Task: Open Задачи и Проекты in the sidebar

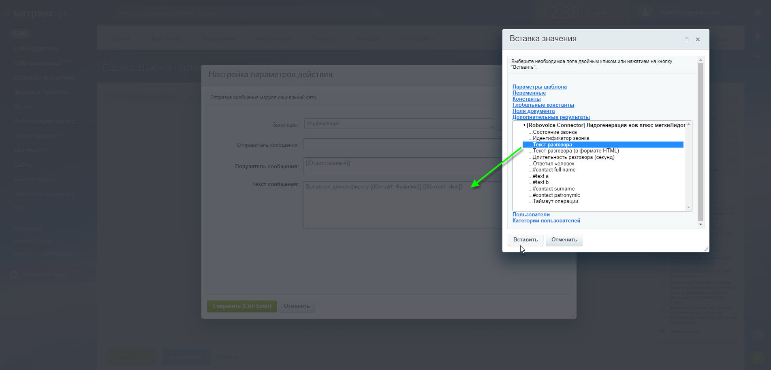Action: click(41, 92)
